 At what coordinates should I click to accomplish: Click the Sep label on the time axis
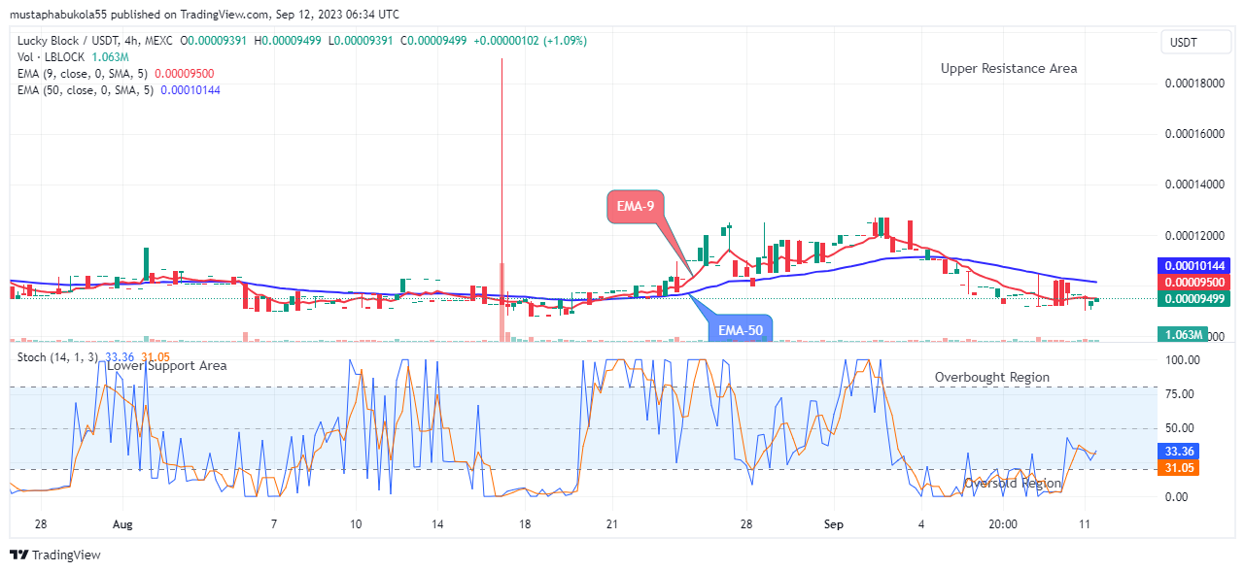tap(832, 523)
